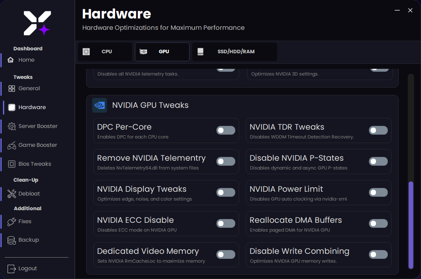Viewport: 421px width, 279px height.
Task: Select the Debloat tools icon
Action: point(12,194)
